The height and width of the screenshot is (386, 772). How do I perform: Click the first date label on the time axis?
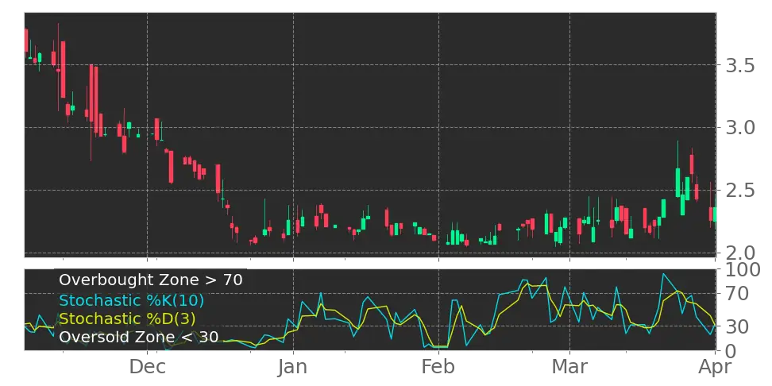click(x=146, y=367)
